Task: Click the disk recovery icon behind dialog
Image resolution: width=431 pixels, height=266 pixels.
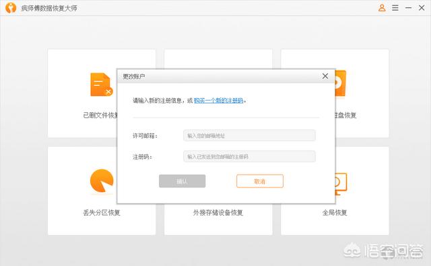Action: pyautogui.click(x=340, y=83)
